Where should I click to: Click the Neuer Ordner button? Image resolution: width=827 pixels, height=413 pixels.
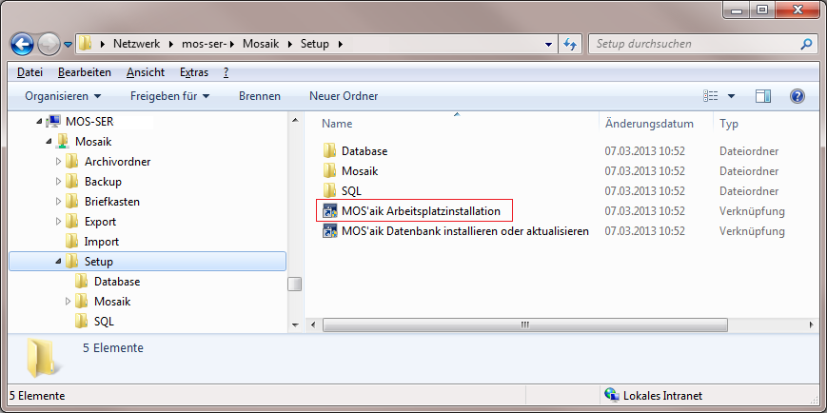point(344,96)
